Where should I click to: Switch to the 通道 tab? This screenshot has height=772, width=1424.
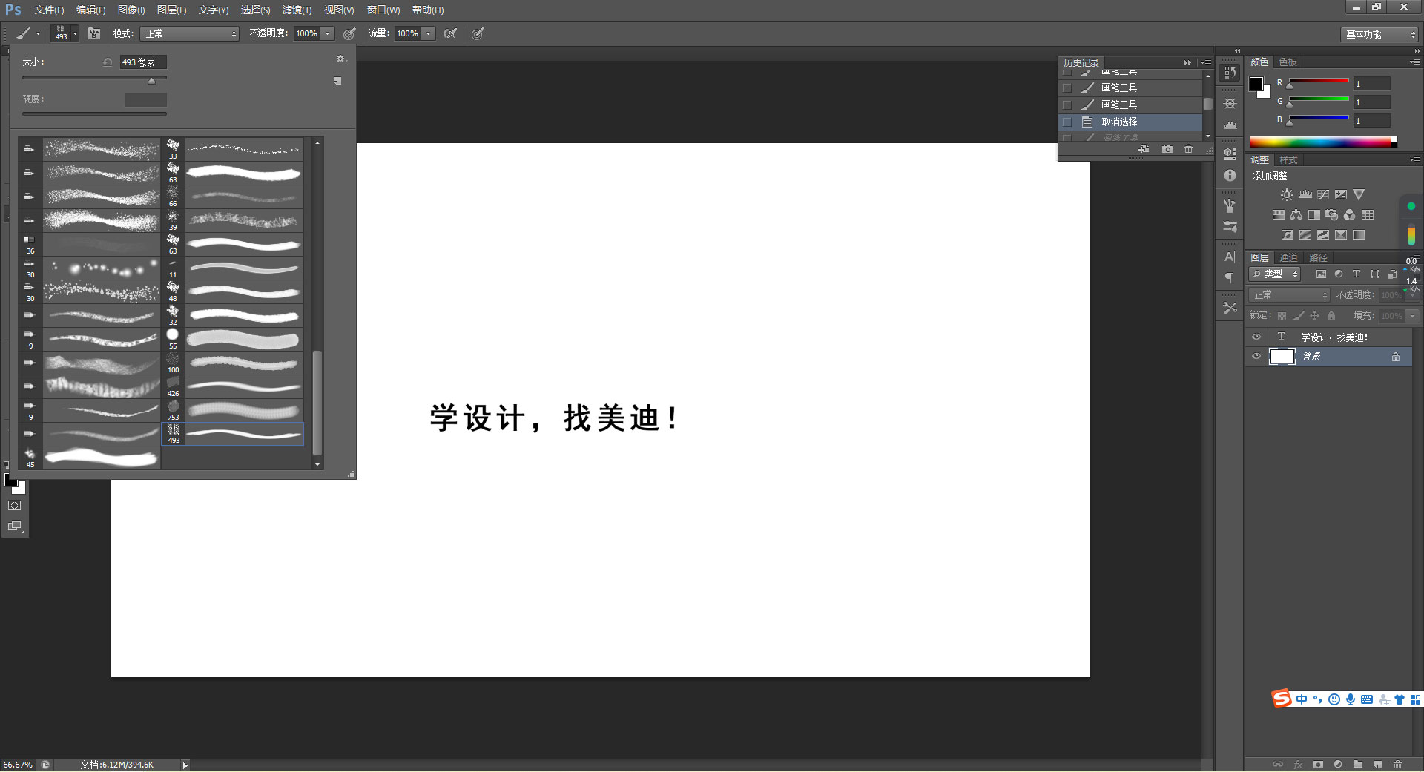click(x=1288, y=257)
